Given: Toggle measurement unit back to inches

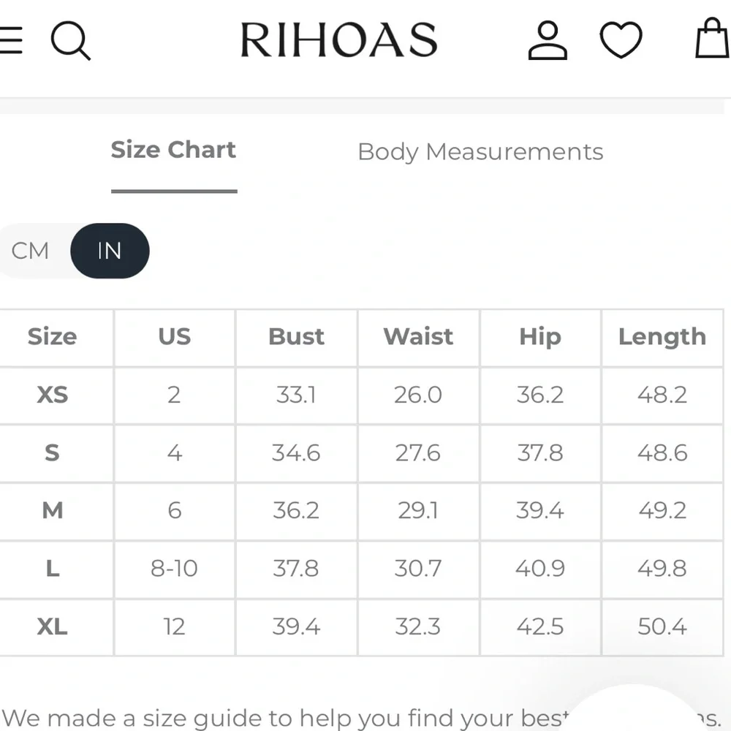Looking at the screenshot, I should (110, 251).
